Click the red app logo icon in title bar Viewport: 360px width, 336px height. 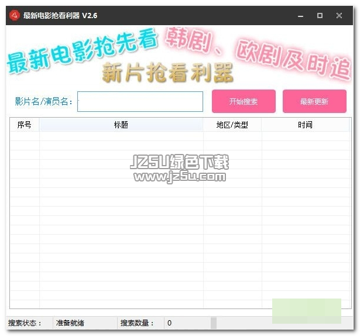(15, 15)
